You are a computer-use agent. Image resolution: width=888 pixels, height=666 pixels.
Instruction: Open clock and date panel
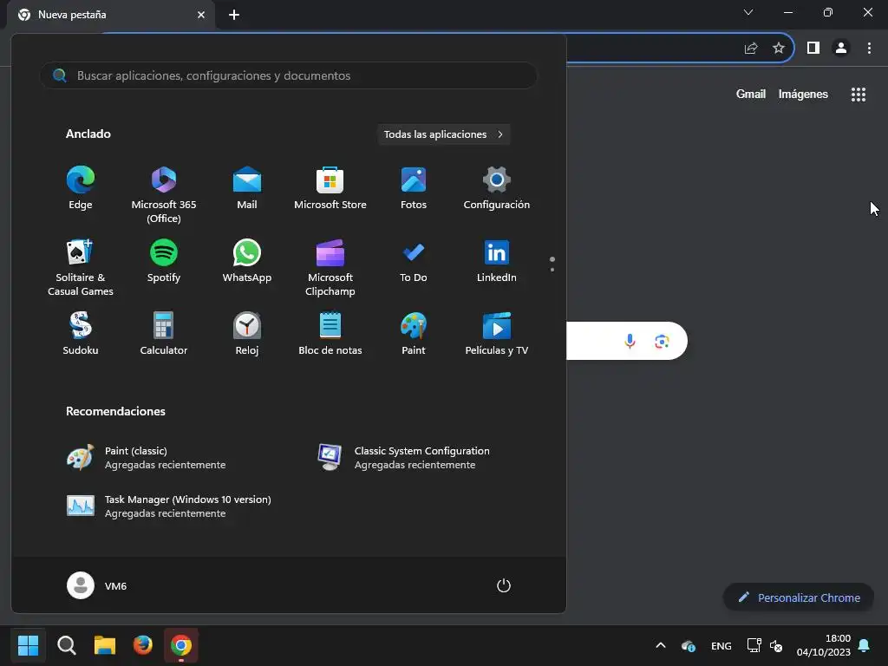824,645
